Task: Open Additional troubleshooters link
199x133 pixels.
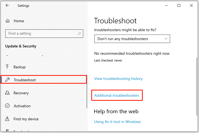Action: [x=117, y=95]
